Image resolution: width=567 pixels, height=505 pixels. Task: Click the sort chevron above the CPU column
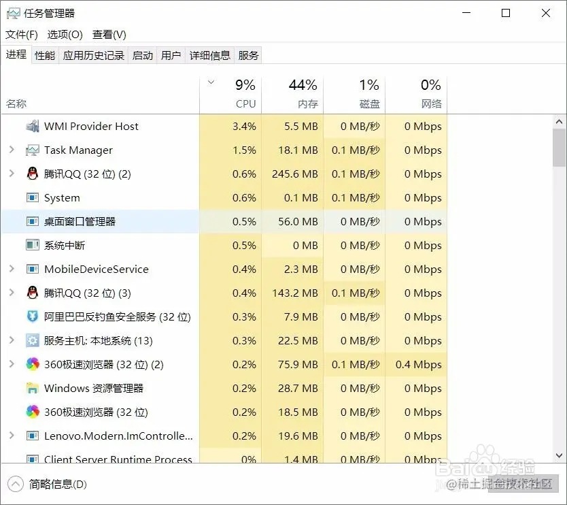click(x=211, y=82)
